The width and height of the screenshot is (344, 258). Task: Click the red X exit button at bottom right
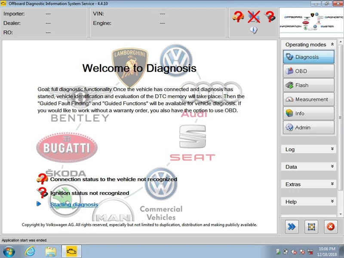tap(331, 227)
